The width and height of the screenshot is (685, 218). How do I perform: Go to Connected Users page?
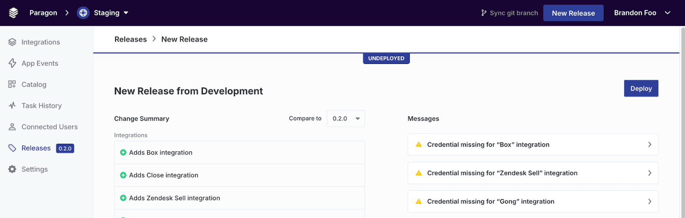pyautogui.click(x=49, y=127)
